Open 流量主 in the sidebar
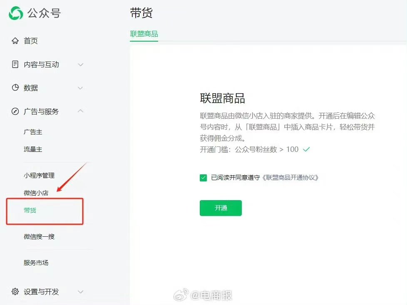407x305 pixels. pos(33,149)
